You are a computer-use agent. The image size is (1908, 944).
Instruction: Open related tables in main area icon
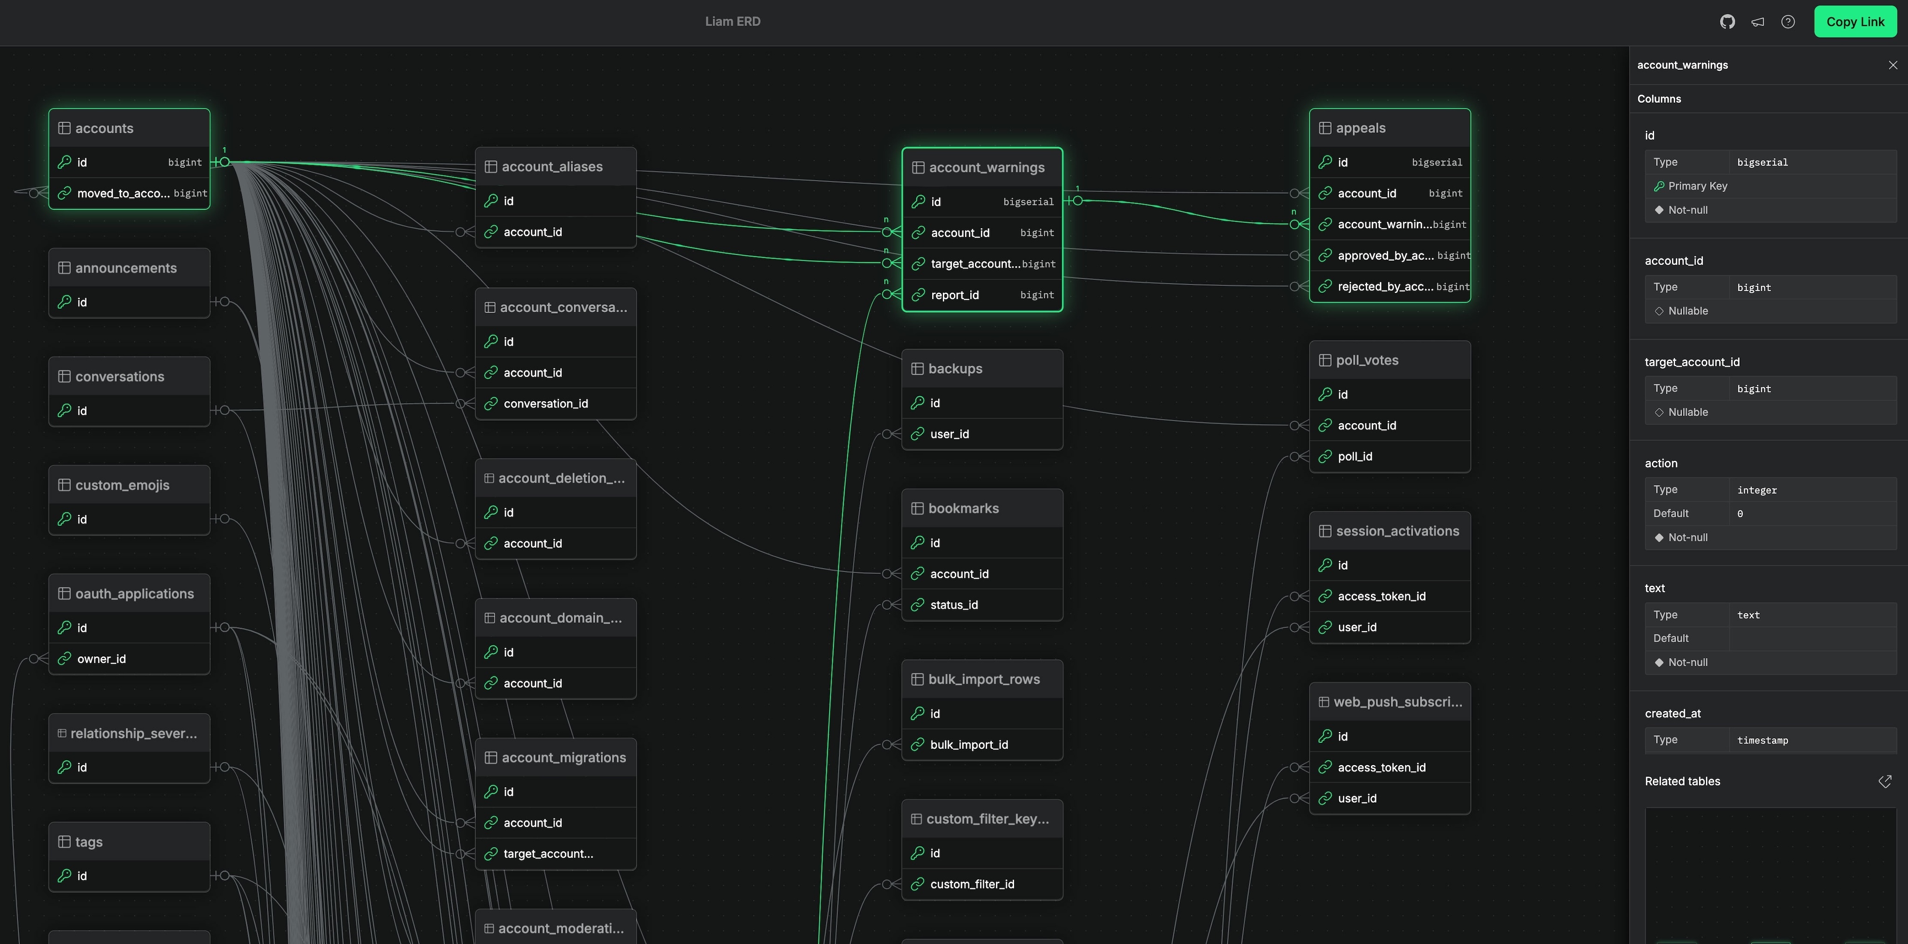click(x=1884, y=781)
